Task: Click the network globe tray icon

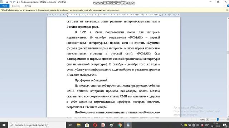Action: [194, 125]
